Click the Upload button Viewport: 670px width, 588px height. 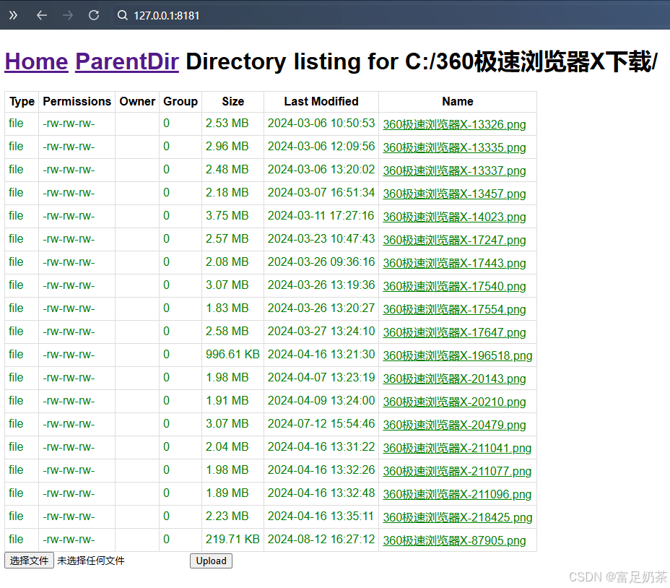point(211,561)
